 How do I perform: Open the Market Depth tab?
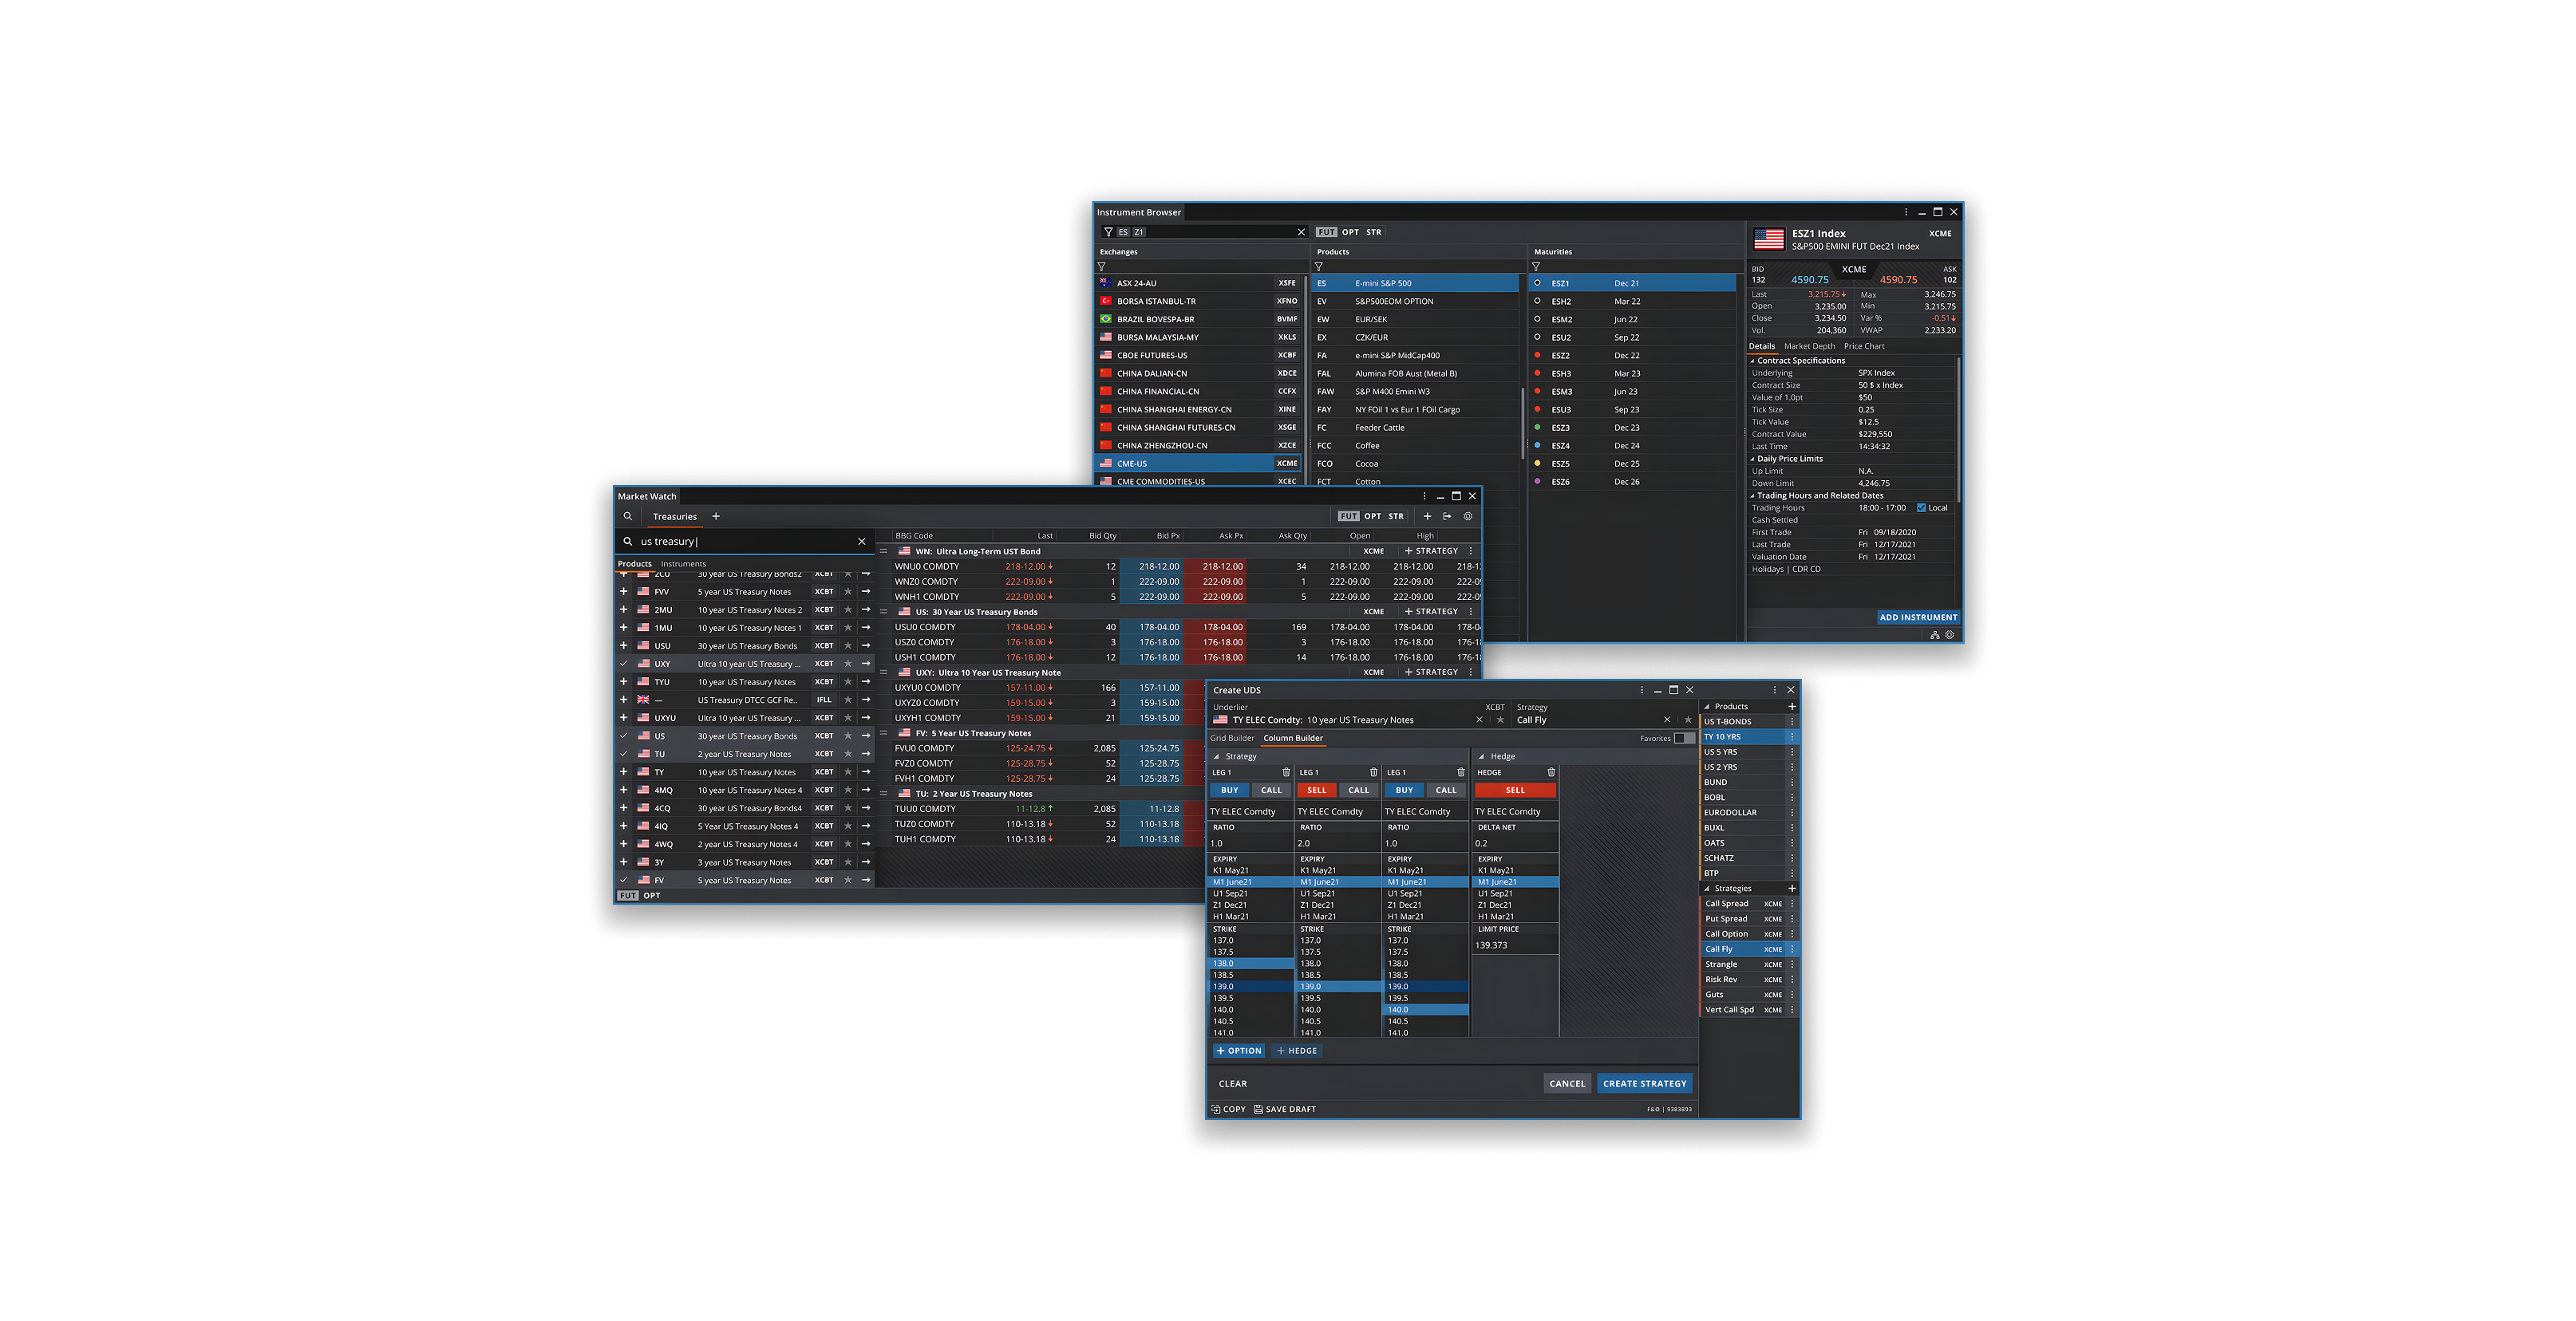(x=1809, y=347)
